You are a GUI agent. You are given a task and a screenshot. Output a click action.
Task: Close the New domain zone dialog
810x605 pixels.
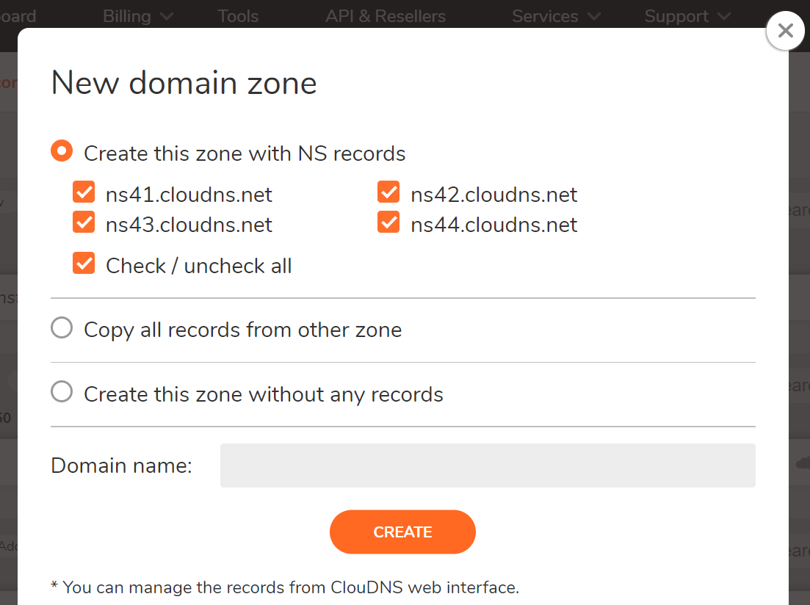tap(785, 31)
